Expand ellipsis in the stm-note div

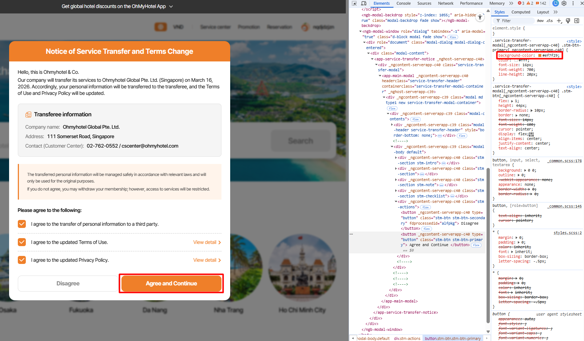pyautogui.click(x=441, y=185)
